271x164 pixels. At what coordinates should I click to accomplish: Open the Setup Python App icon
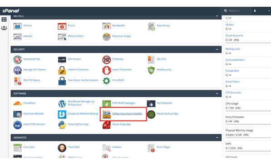tap(62, 125)
